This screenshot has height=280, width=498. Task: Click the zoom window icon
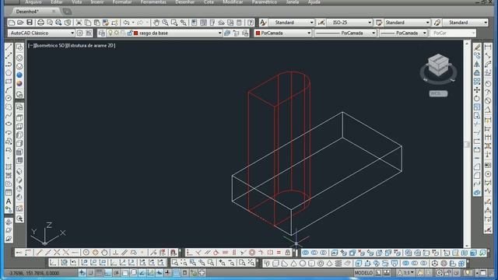(175, 263)
